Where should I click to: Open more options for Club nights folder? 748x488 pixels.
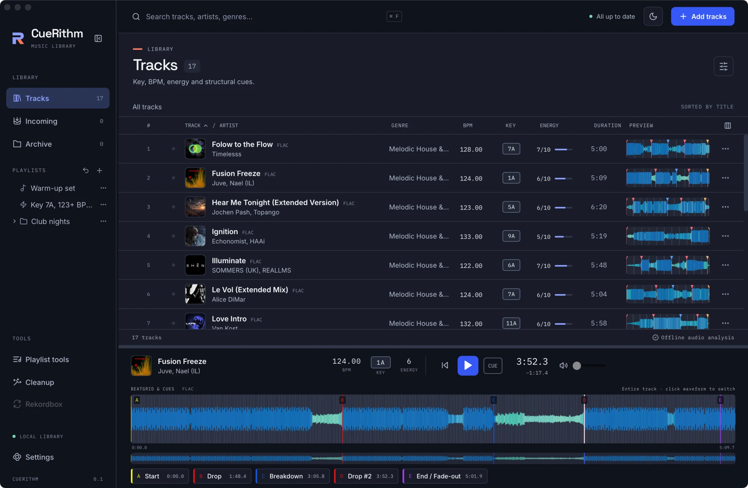(103, 221)
